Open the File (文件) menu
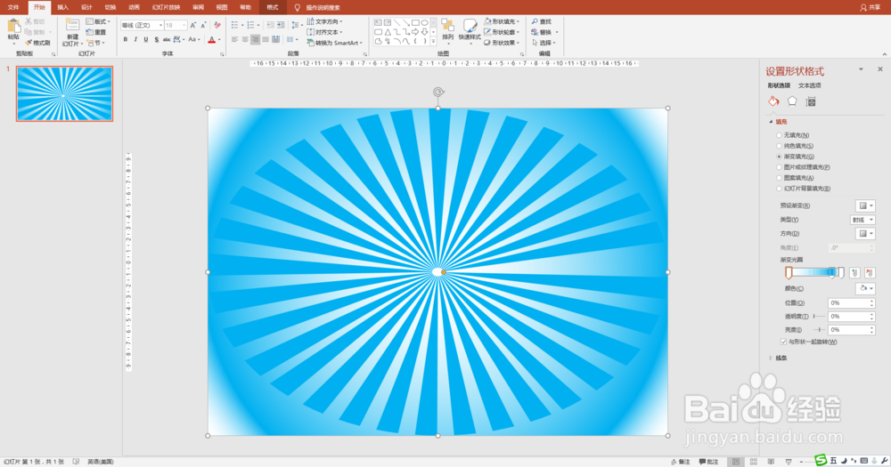The width and height of the screenshot is (891, 467). click(13, 7)
